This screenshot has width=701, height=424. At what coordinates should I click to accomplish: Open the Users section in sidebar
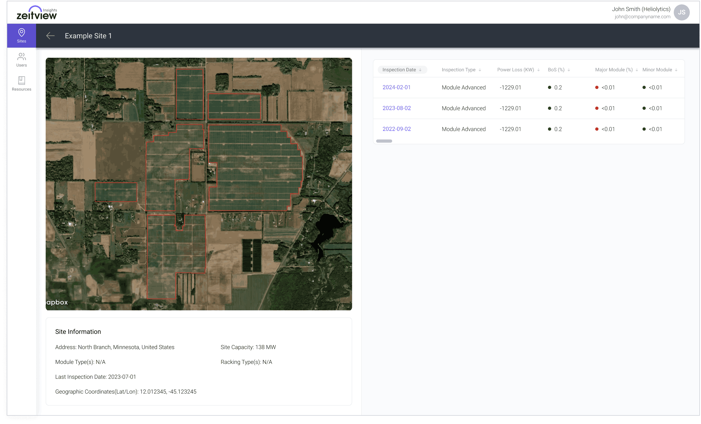coord(21,60)
